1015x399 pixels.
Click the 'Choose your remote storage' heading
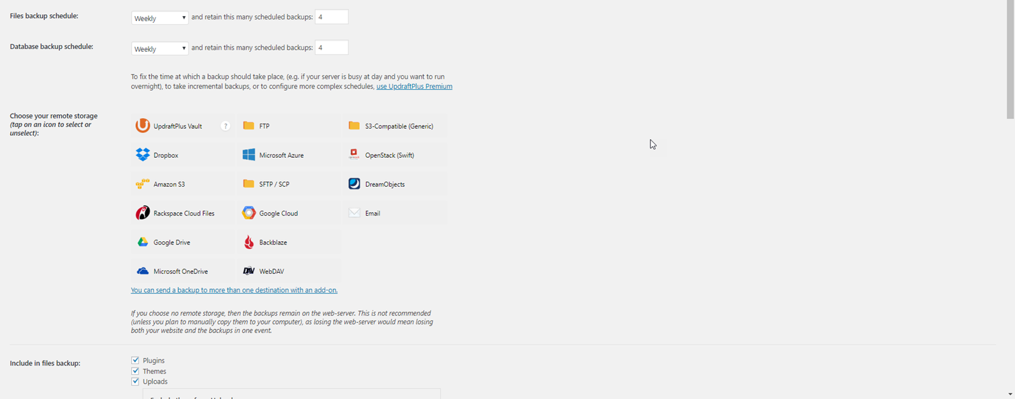tap(54, 116)
